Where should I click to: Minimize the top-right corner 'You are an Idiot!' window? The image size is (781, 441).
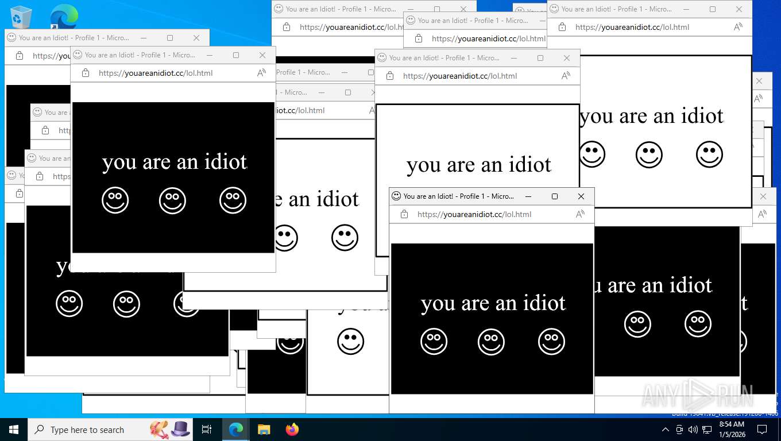(686, 9)
